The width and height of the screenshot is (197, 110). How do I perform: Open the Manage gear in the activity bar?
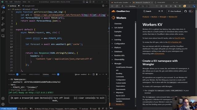pyautogui.click(x=3, y=104)
